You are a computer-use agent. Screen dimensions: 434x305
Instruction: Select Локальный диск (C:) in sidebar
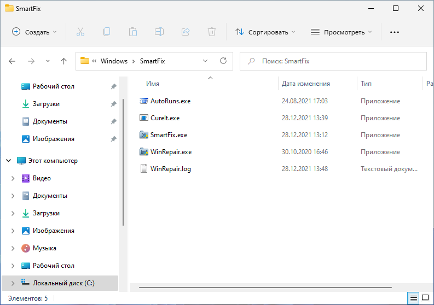tap(60, 283)
